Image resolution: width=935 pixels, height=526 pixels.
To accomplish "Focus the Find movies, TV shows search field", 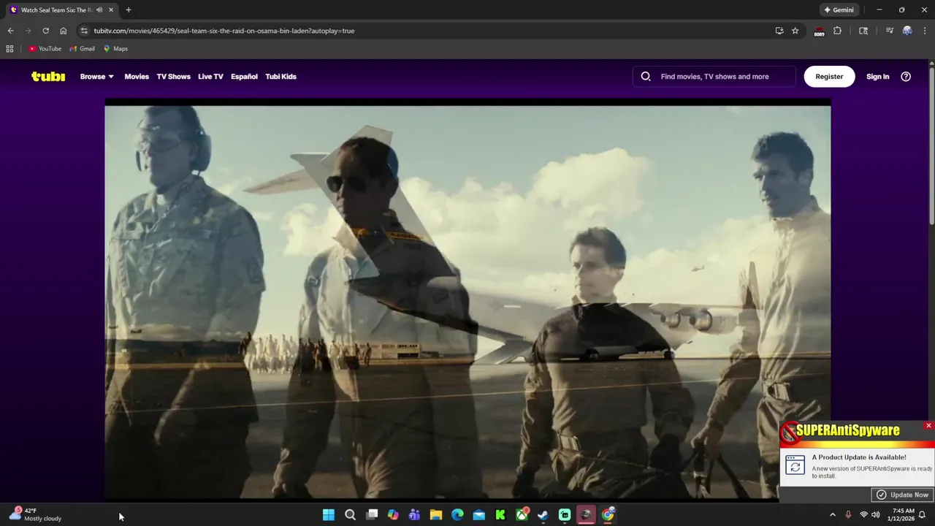I will (714, 77).
